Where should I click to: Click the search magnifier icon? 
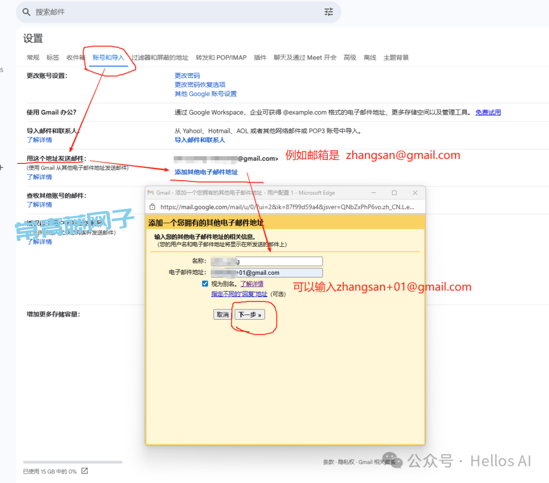click(x=26, y=12)
